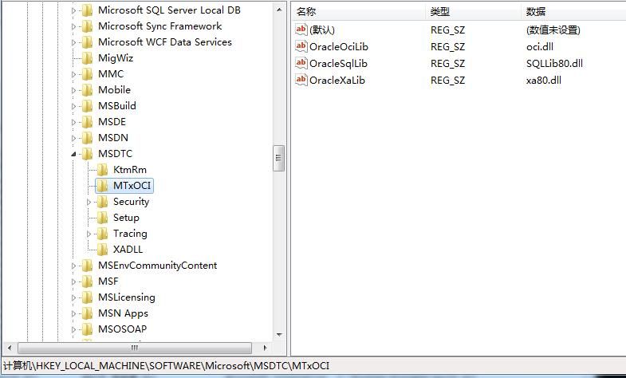
Task: Click the Security folder icon
Action: click(x=102, y=202)
